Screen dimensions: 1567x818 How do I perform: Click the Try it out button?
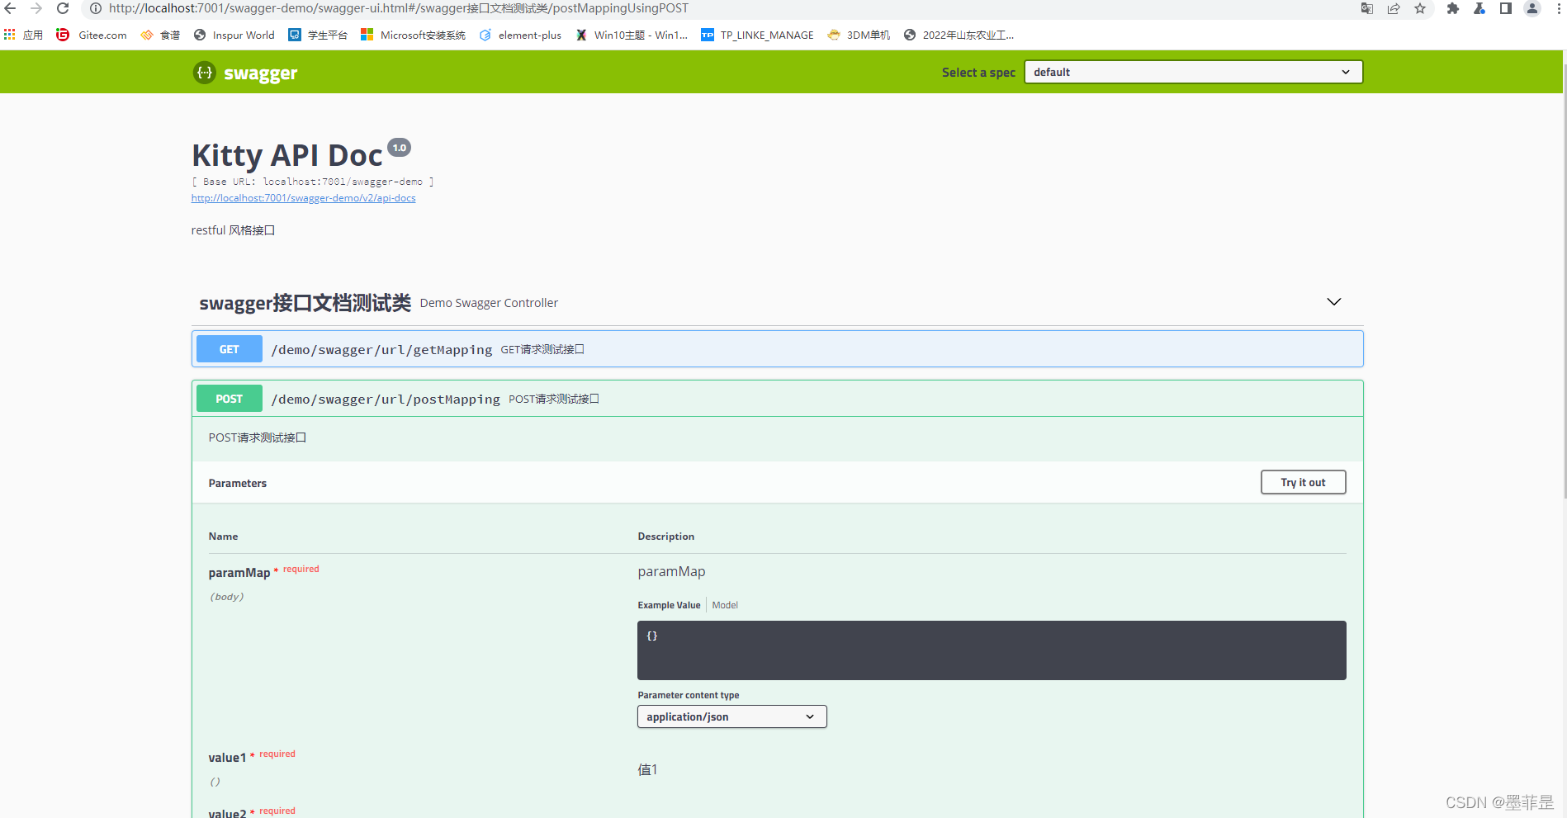pyautogui.click(x=1303, y=482)
